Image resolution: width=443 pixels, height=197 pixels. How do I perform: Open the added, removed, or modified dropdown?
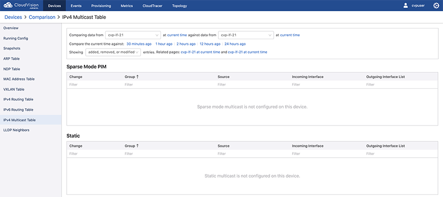(x=113, y=52)
